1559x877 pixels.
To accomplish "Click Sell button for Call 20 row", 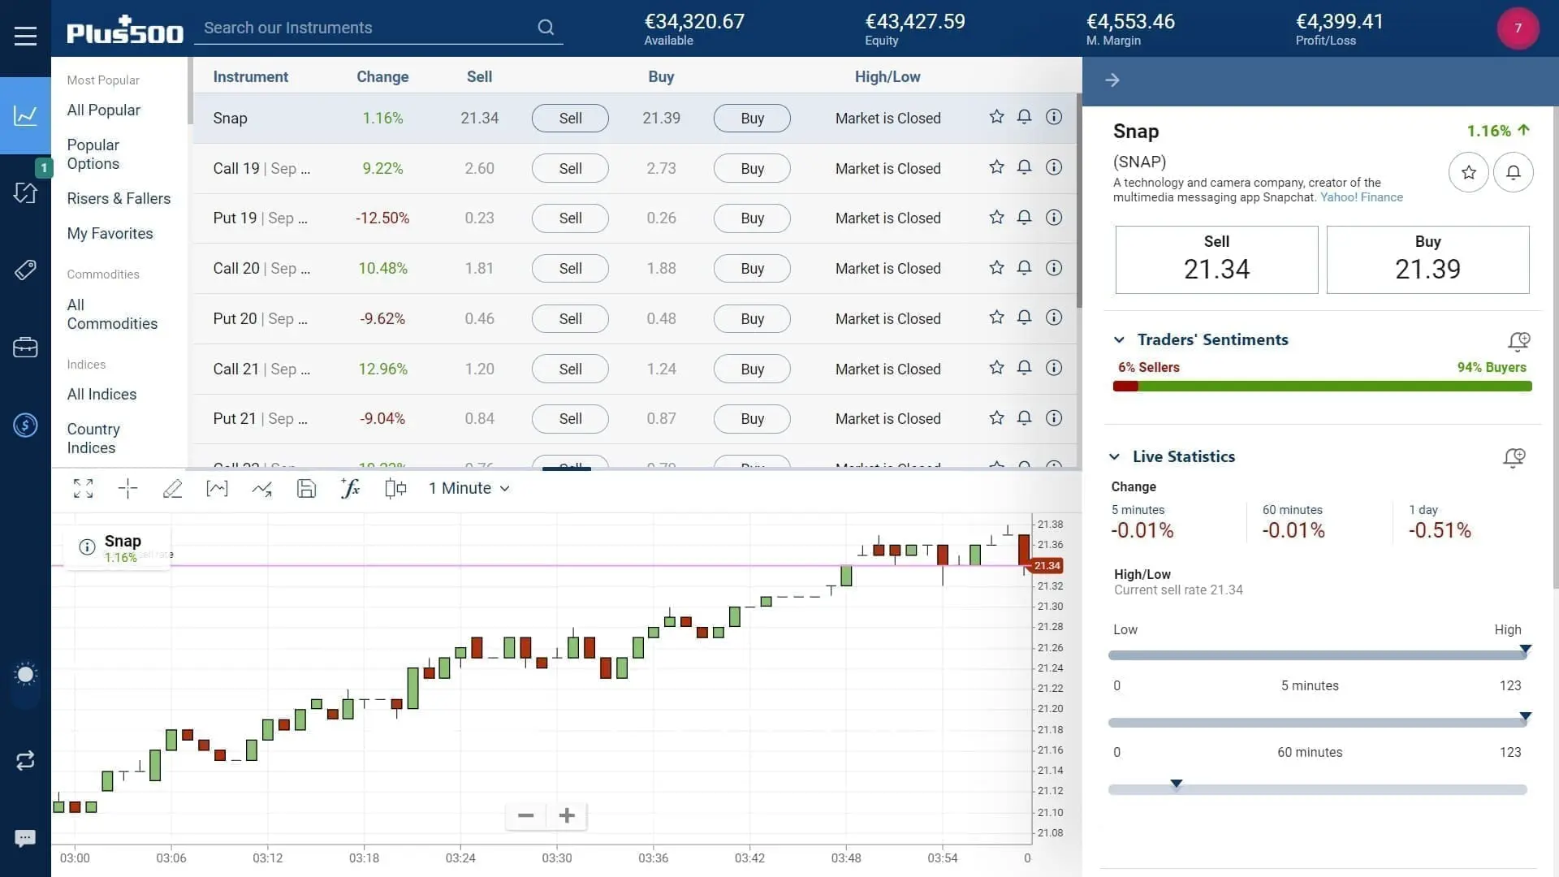I will (570, 268).
